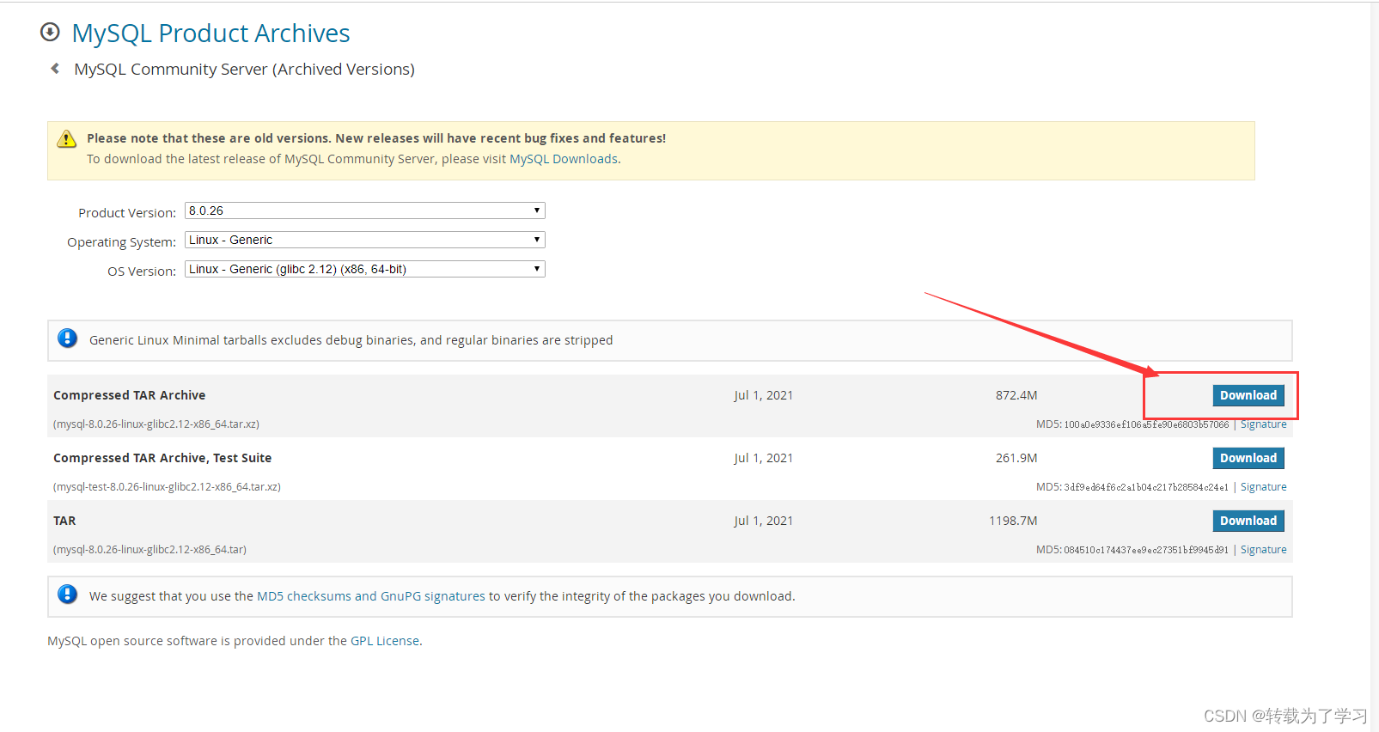Click the download circle icon beside MySQL Product Archives
The image size is (1379, 732).
(51, 33)
